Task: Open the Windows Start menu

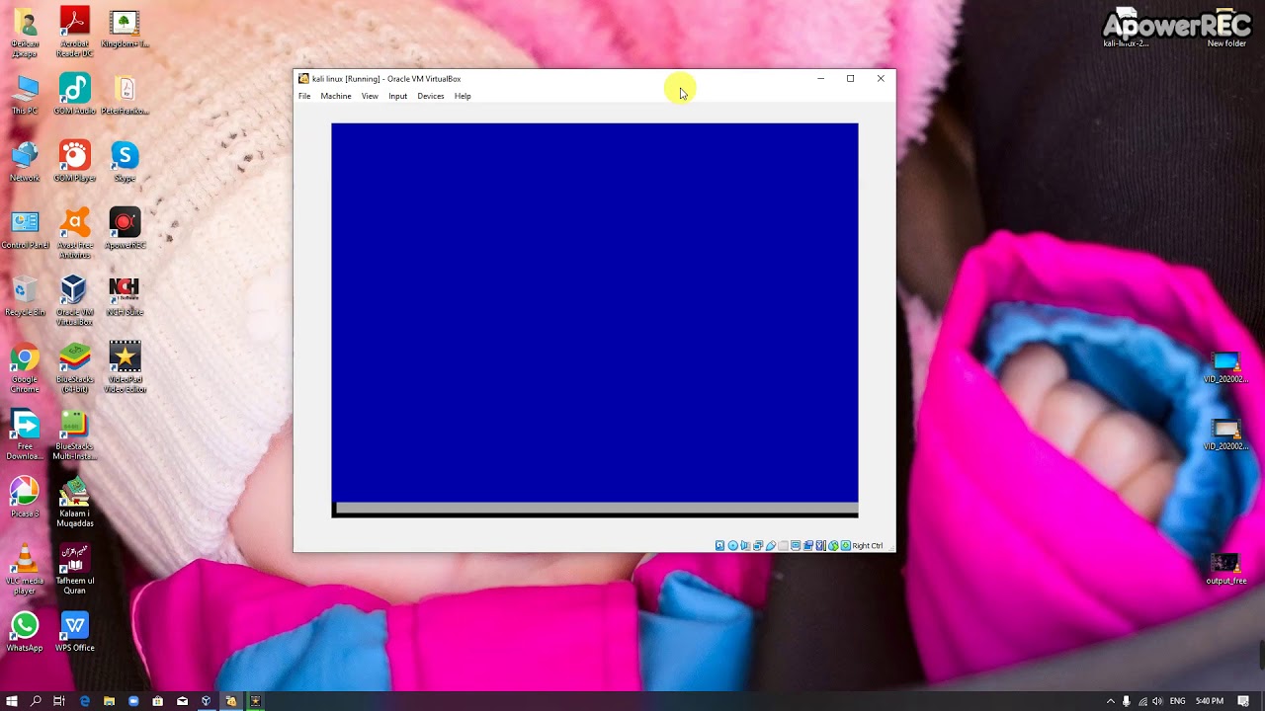Action: [x=12, y=701]
